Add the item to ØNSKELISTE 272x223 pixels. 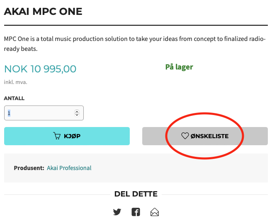(x=205, y=136)
